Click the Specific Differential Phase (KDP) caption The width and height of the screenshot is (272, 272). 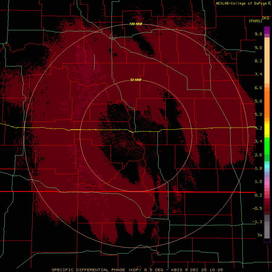pos(97,270)
